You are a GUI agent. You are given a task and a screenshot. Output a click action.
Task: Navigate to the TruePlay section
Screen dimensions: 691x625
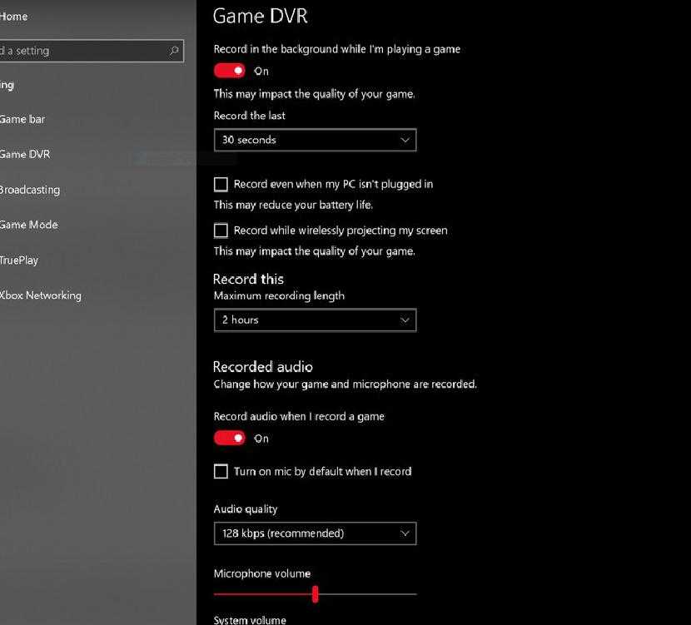[19, 260]
